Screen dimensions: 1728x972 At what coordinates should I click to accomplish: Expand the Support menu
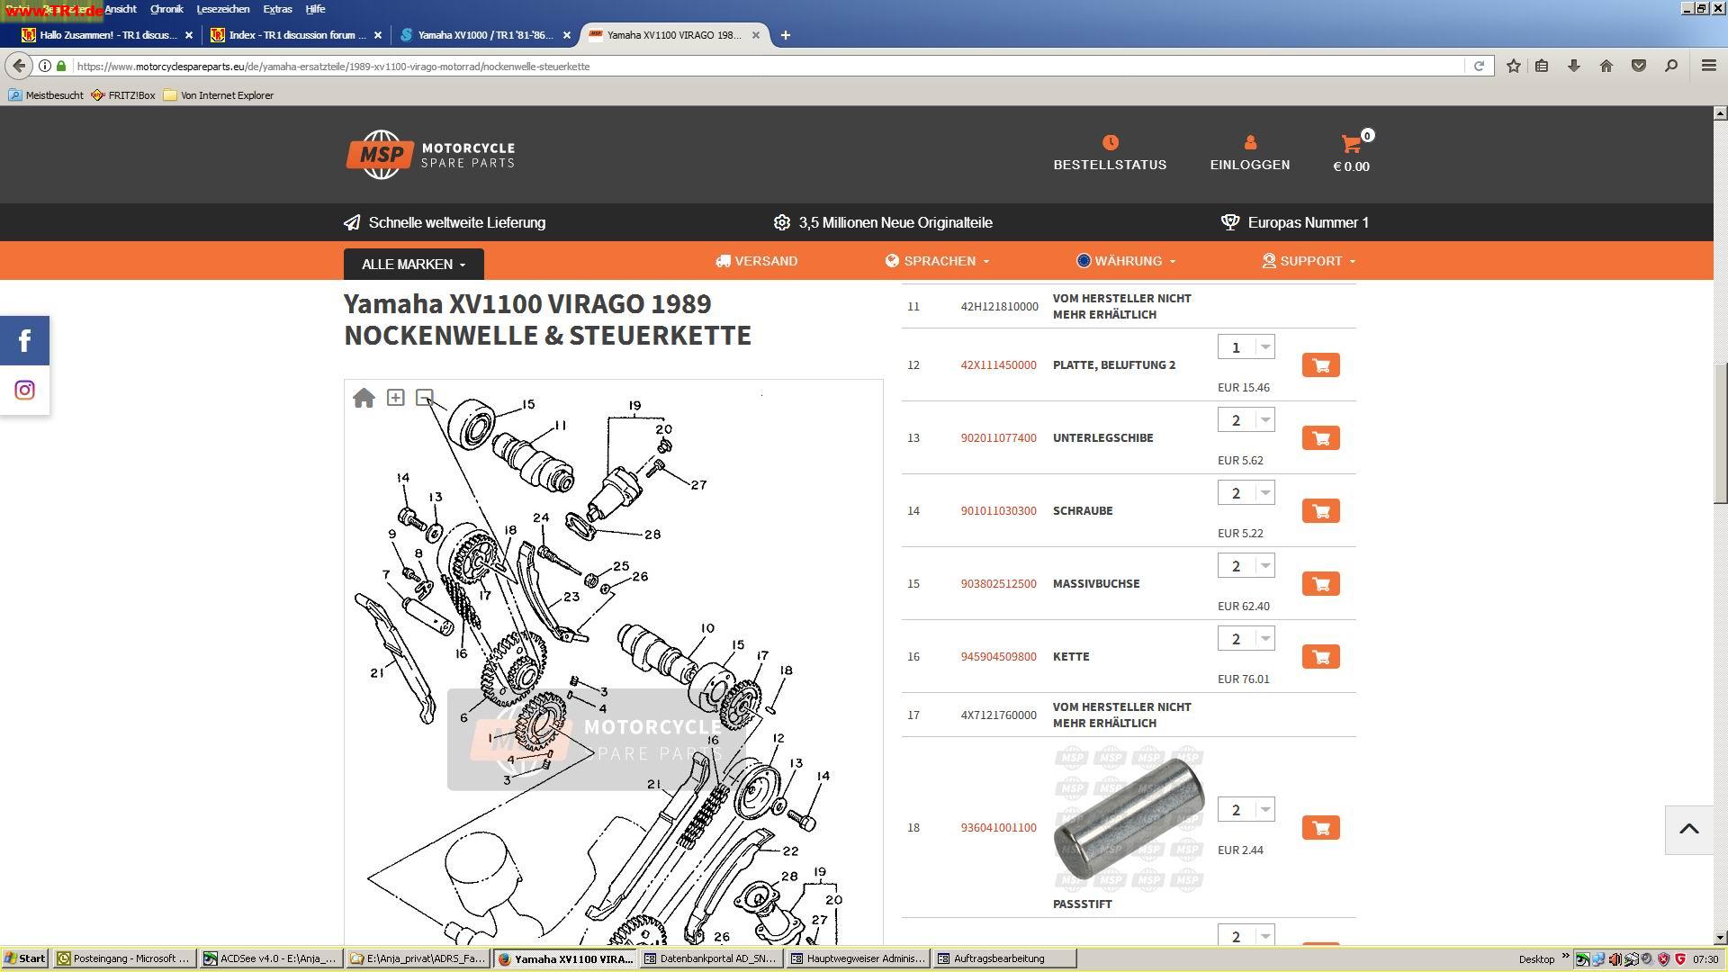(x=1309, y=261)
